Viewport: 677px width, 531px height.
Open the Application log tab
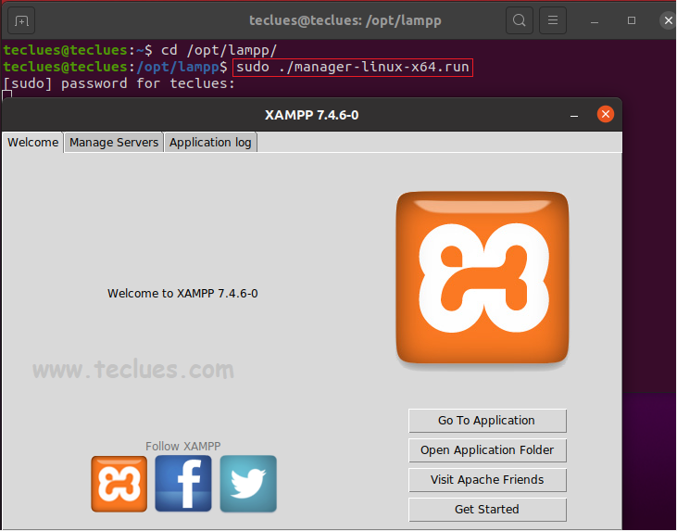(x=210, y=143)
